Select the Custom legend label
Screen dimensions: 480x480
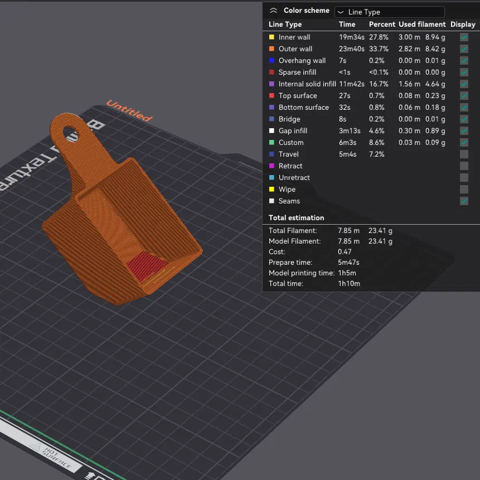(291, 142)
